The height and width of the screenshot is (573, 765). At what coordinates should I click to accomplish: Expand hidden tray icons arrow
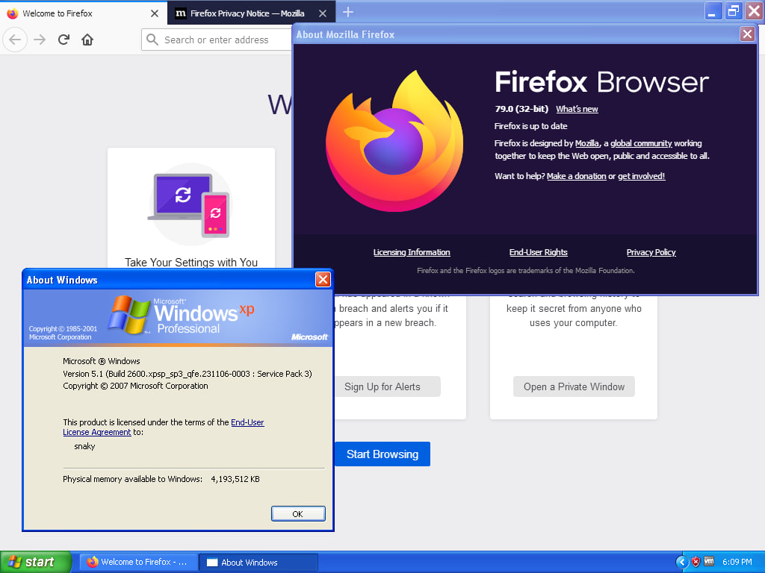click(x=681, y=562)
